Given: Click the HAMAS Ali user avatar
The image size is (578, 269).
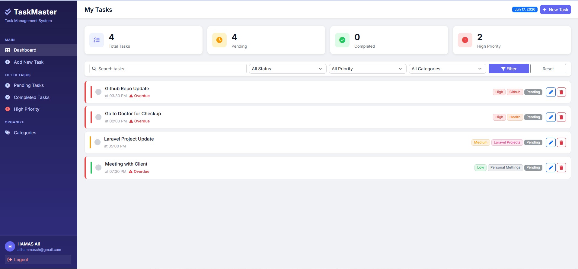Looking at the screenshot, I should [10, 246].
